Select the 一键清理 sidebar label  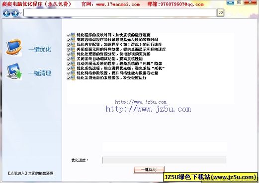point(40,73)
